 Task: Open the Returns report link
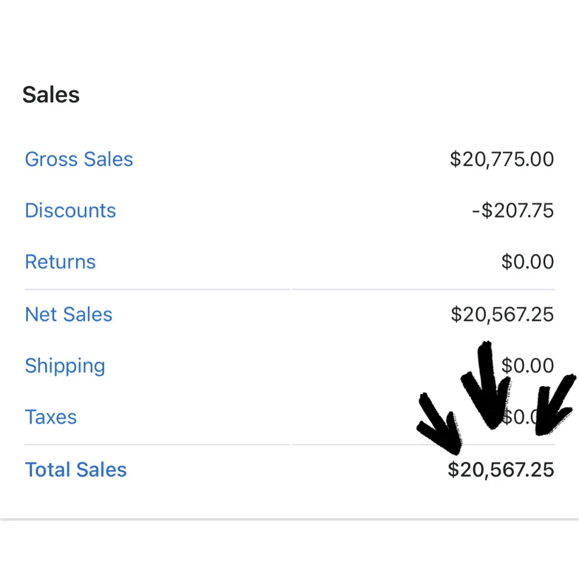[x=60, y=262]
